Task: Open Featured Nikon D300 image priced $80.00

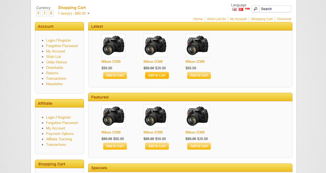Action: [113, 116]
